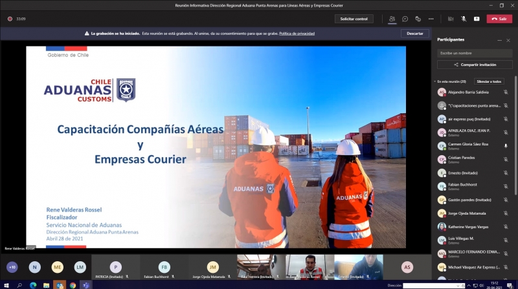Show hidden system tray icons chevron
This screenshot has width=518, height=289.
tap(469, 285)
